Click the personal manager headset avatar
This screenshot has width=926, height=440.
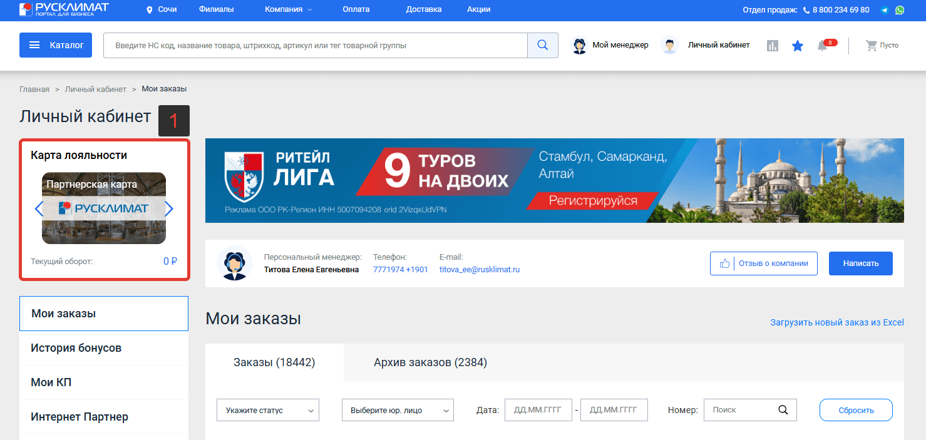pyautogui.click(x=234, y=263)
